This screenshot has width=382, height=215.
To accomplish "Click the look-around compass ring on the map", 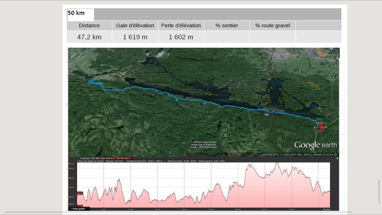I will pyautogui.click(x=332, y=54).
